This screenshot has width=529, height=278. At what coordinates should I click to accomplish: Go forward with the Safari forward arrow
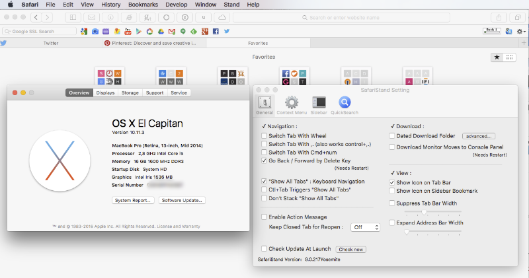pyautogui.click(x=48, y=17)
